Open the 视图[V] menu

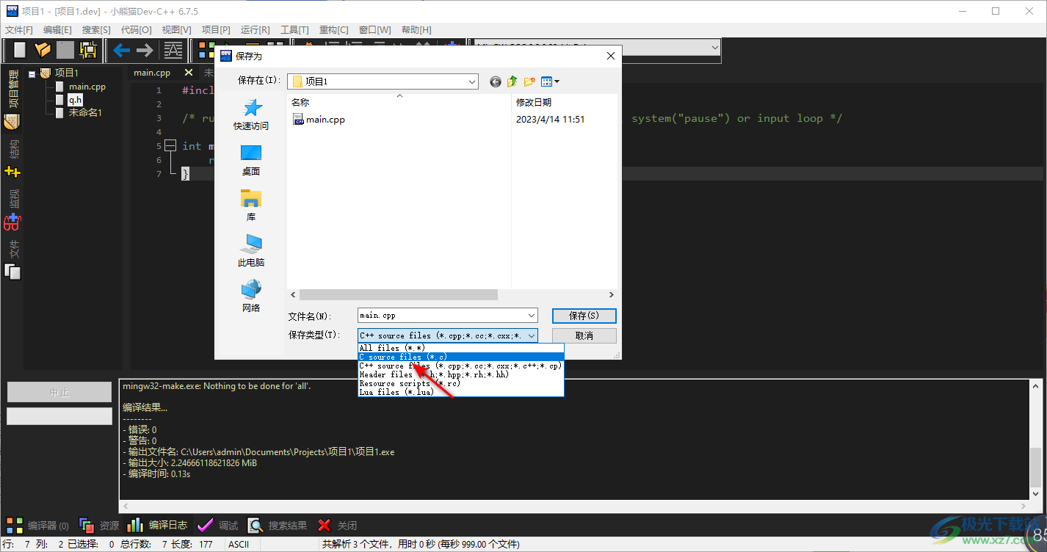click(x=176, y=30)
